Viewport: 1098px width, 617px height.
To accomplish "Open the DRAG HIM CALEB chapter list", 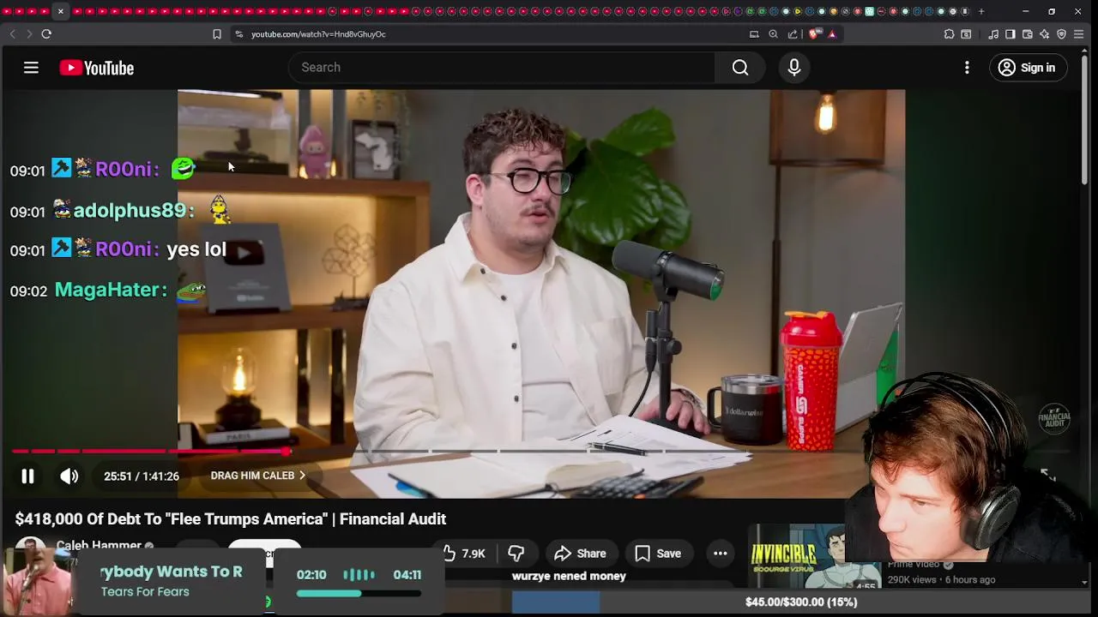I will [258, 476].
